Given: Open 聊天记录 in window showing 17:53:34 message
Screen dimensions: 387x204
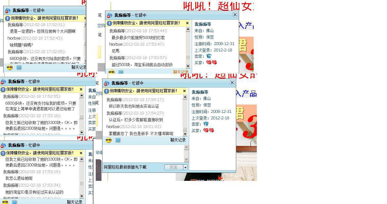Looking at the screenshot, I should [74, 202].
